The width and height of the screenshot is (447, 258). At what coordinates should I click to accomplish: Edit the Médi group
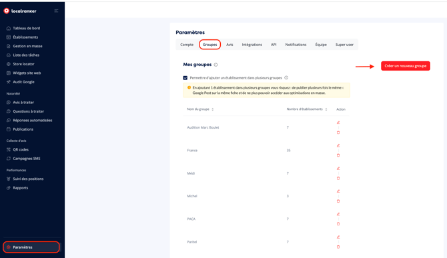tap(338, 169)
